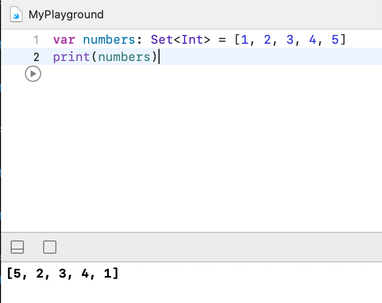Place cursor after print(numbers) closing parenthesis

[158, 56]
